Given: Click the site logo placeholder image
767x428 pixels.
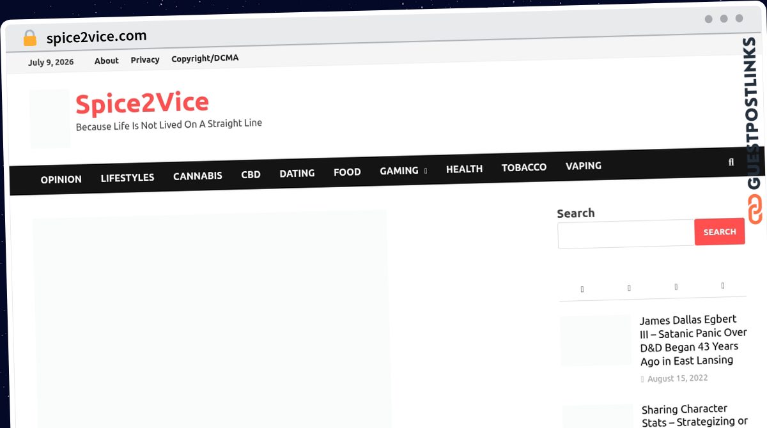Looking at the screenshot, I should pos(50,119).
